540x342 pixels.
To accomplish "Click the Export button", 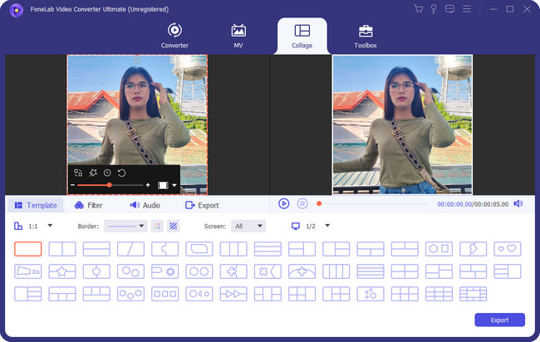I will [499, 320].
